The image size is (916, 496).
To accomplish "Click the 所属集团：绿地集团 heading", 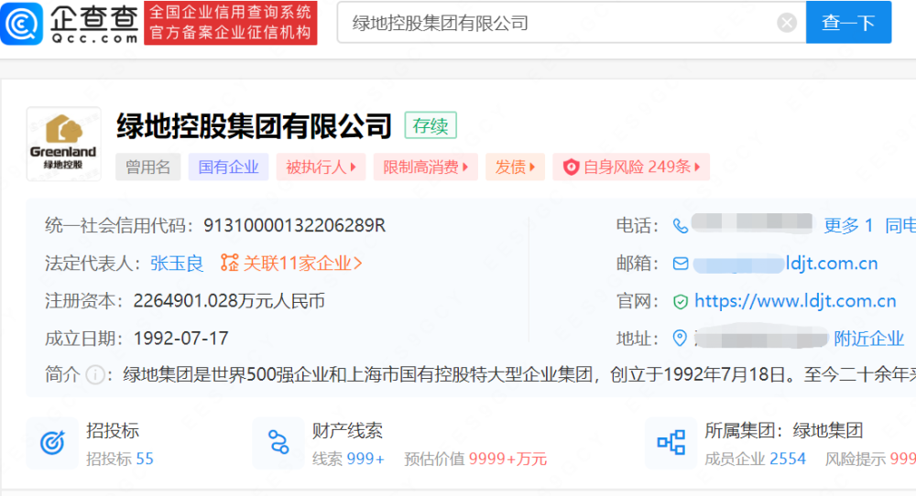I will (x=784, y=431).
